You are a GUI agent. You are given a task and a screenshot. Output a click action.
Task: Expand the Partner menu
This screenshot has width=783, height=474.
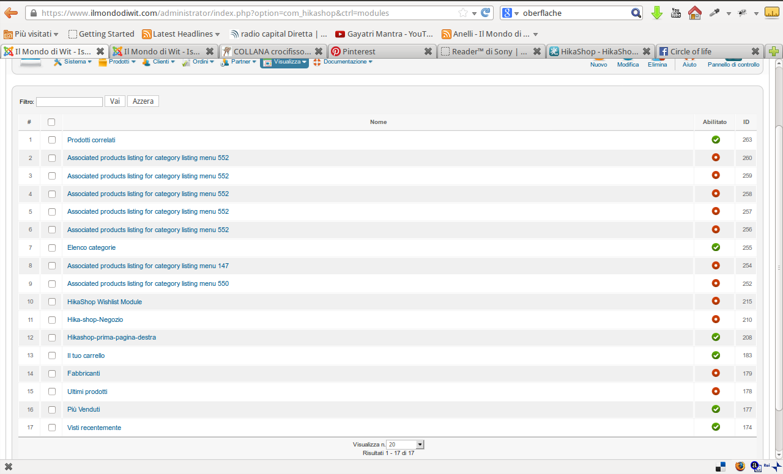[239, 62]
